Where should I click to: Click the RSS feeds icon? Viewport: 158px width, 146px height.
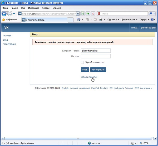click(x=87, y=20)
